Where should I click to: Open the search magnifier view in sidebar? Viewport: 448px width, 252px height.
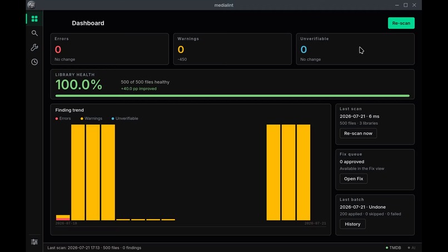coord(34,33)
